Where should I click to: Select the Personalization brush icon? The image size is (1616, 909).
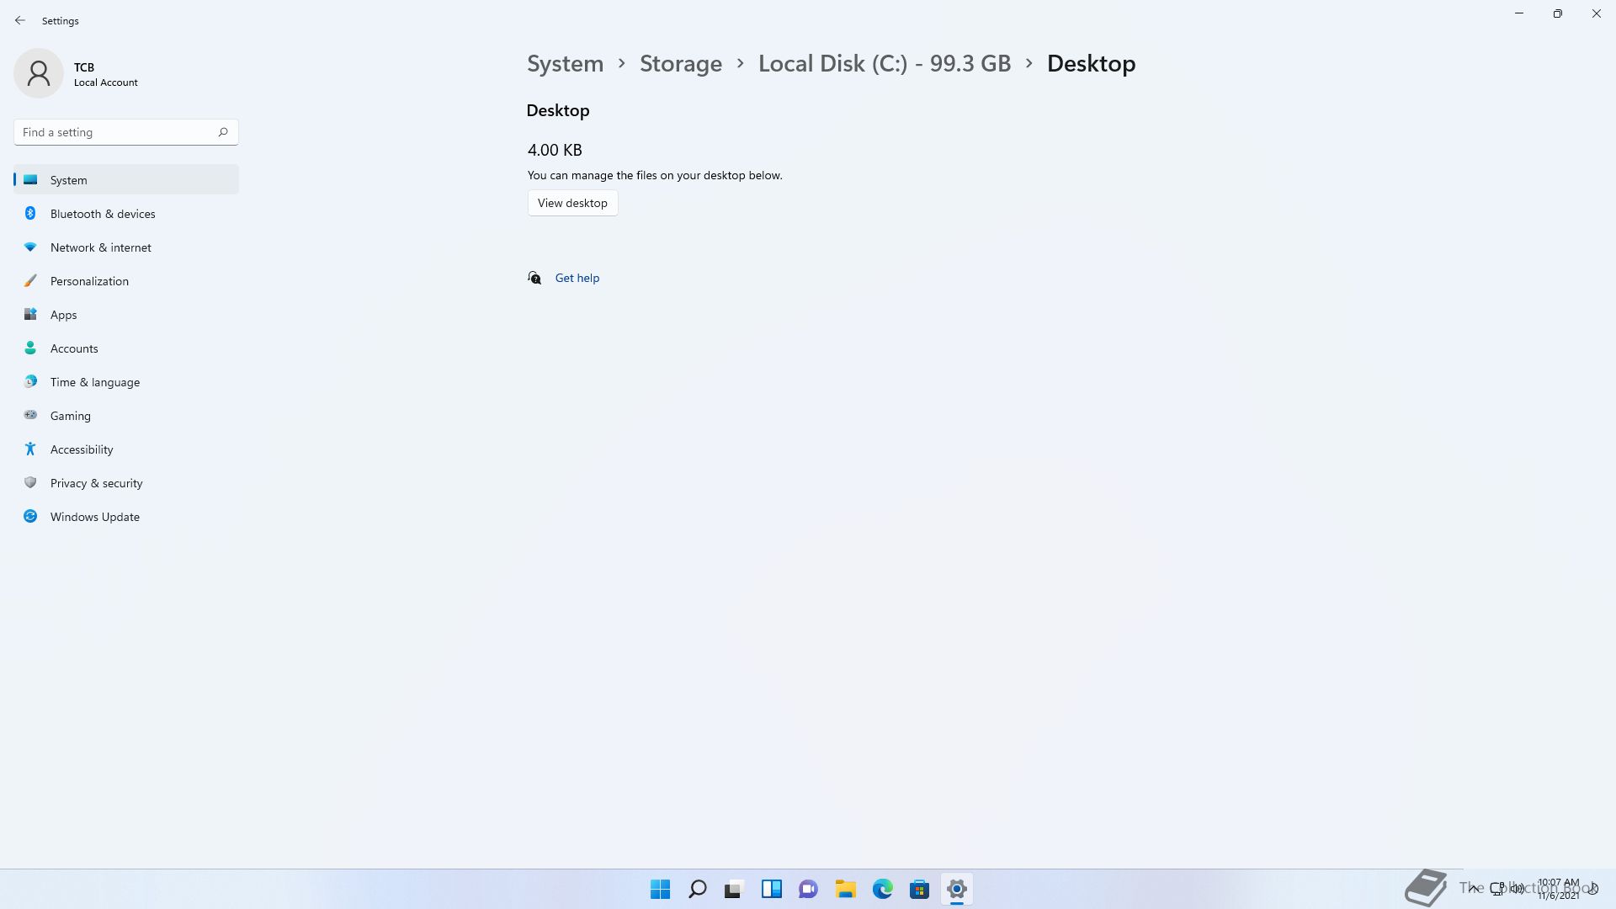[30, 281]
